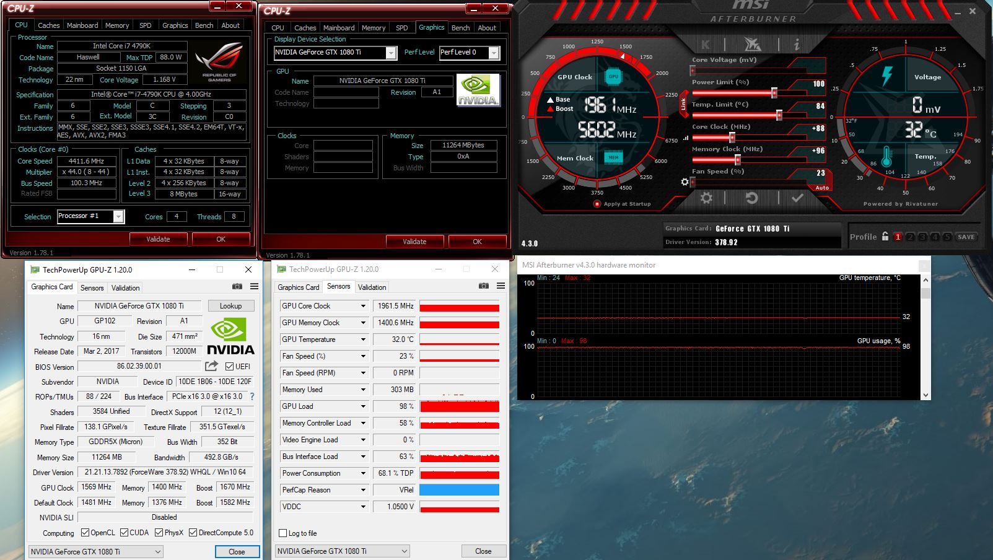Click the camera icon in GPU-Z Sensors window
Image resolution: width=993 pixels, height=560 pixels.
(484, 286)
